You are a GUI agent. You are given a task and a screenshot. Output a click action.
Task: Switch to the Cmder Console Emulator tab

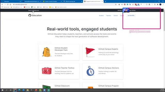52,2
